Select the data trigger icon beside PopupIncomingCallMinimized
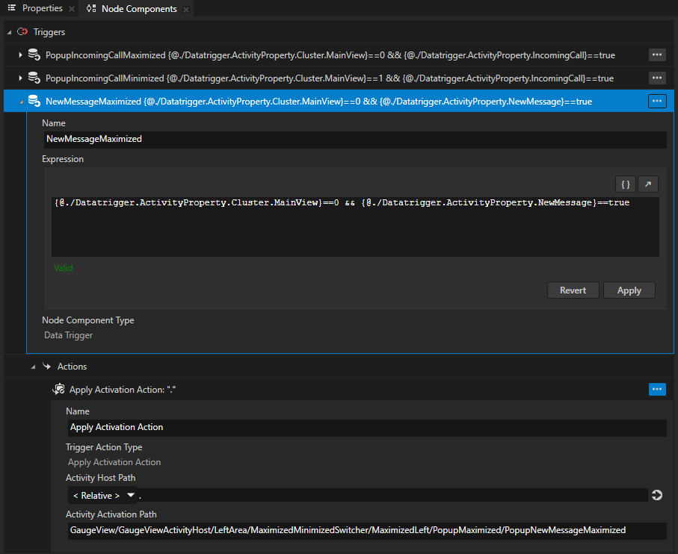Image resolution: width=678 pixels, height=554 pixels. (34, 78)
